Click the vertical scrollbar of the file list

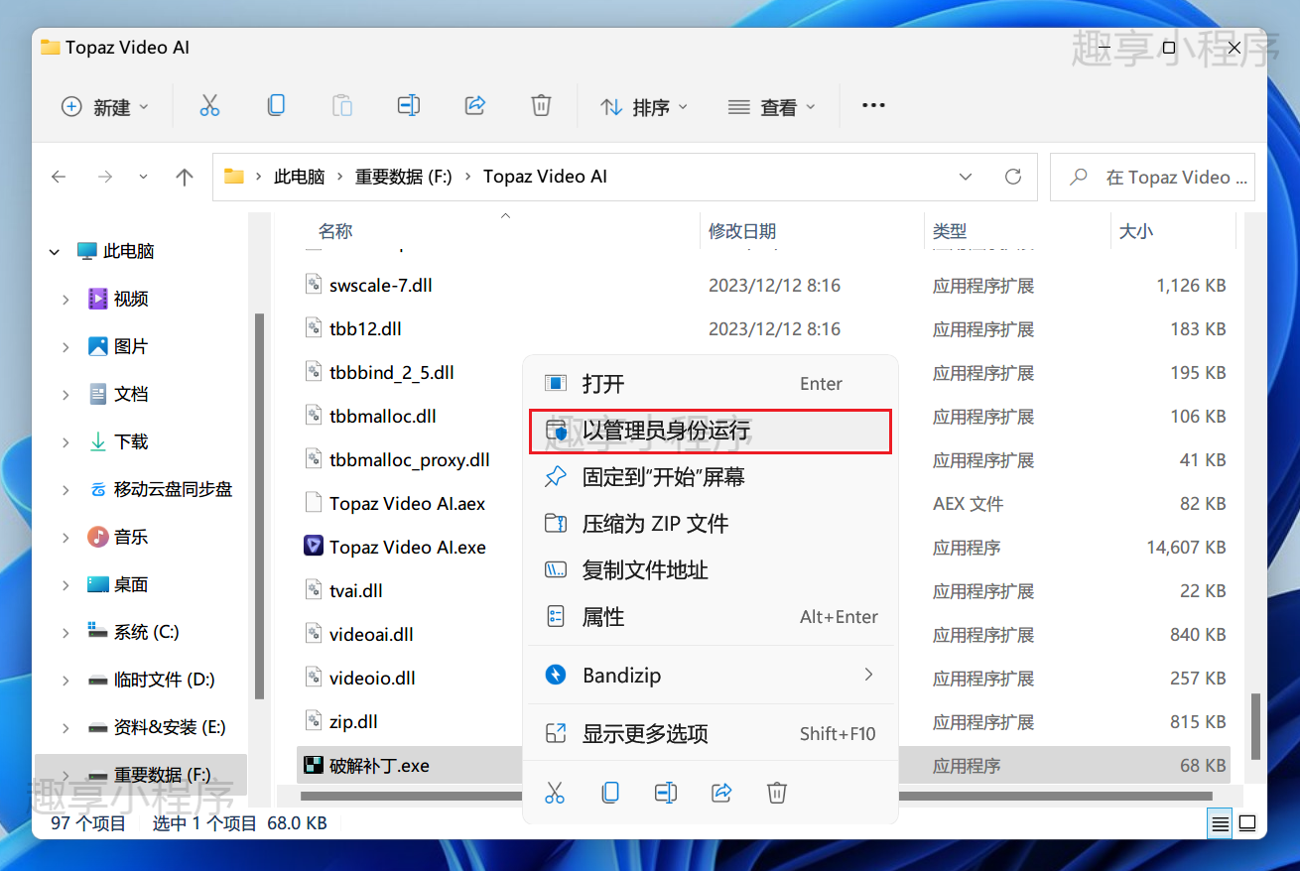(1255, 725)
